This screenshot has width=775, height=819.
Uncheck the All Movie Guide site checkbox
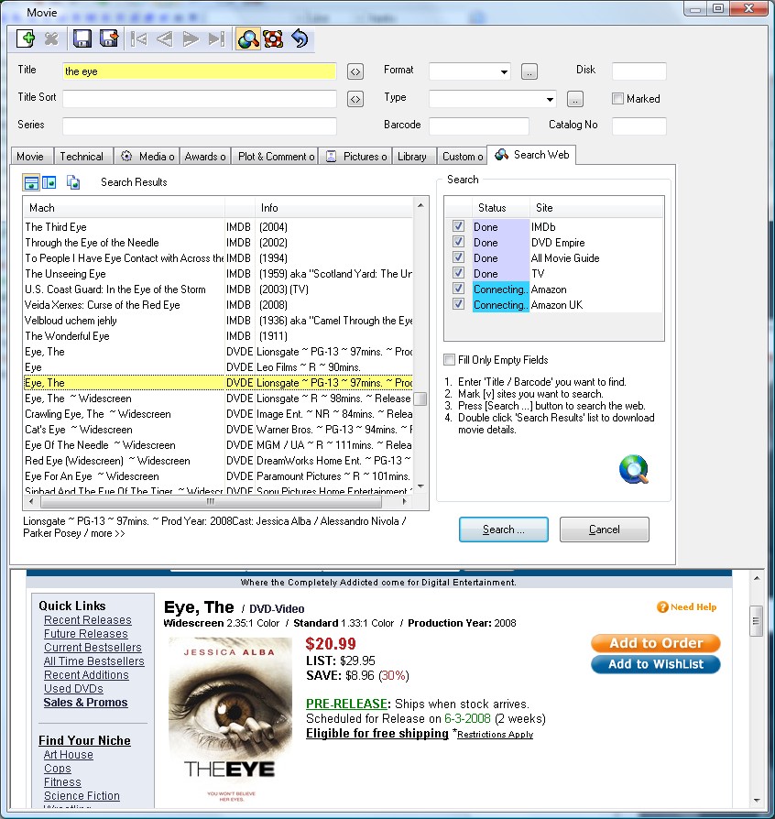pos(459,257)
